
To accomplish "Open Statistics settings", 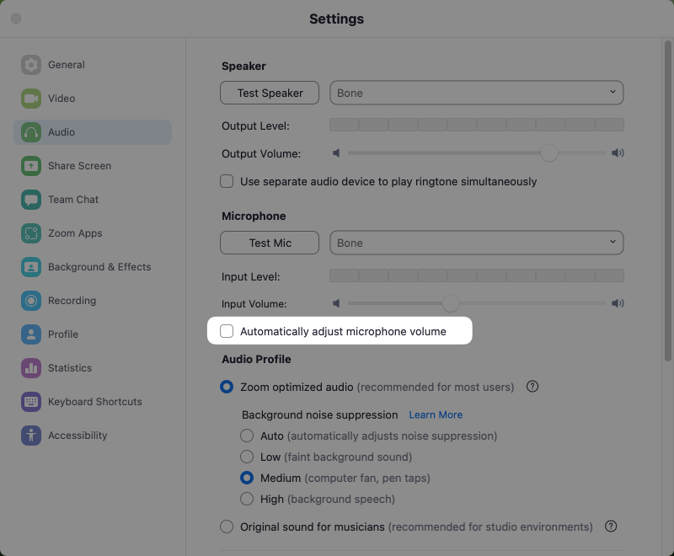I will 93,368.
